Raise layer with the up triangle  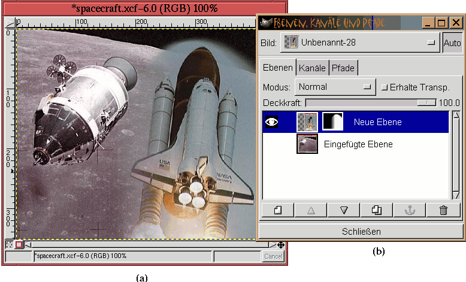[x=311, y=210]
